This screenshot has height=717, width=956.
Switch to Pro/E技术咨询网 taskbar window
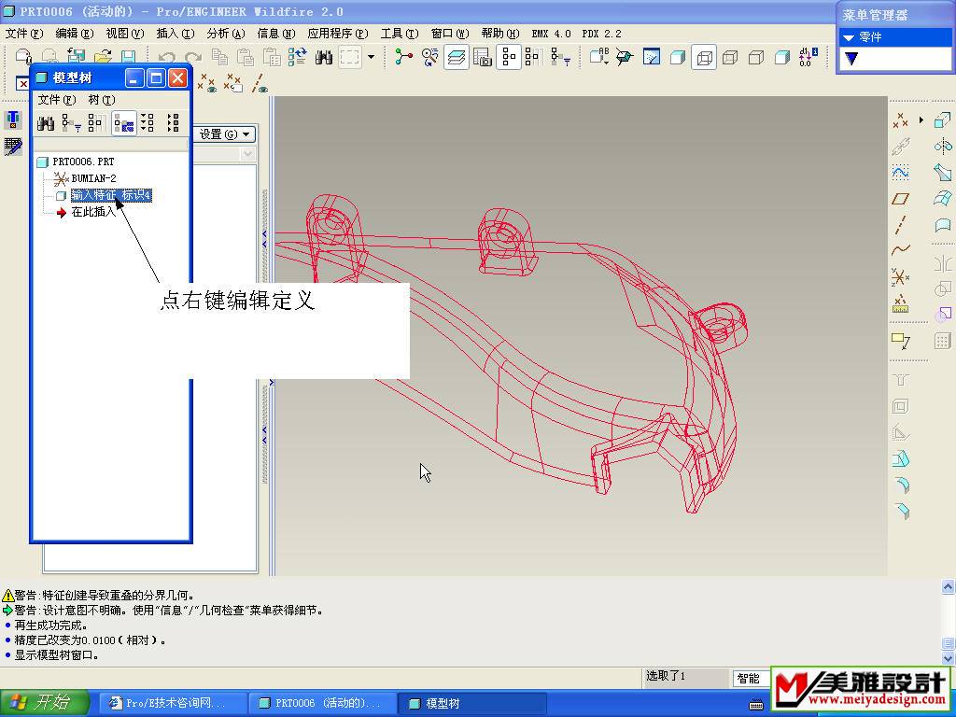tap(174, 703)
